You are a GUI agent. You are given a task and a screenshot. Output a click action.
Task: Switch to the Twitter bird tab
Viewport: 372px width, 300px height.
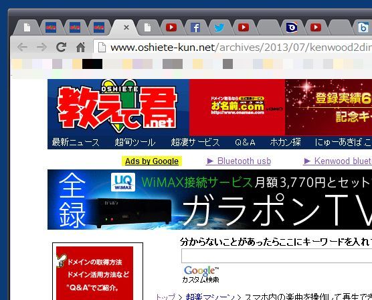(x=219, y=27)
